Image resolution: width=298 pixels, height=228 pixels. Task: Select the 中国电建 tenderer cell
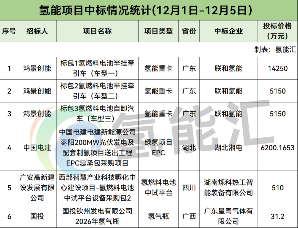tap(37, 147)
